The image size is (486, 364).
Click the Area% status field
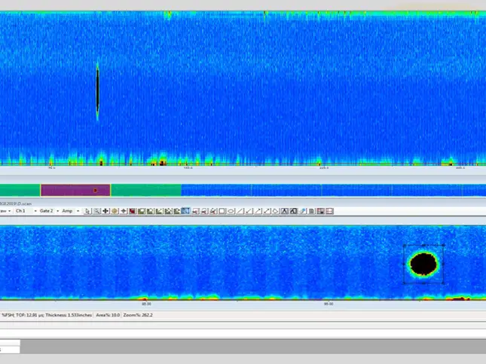(108, 315)
